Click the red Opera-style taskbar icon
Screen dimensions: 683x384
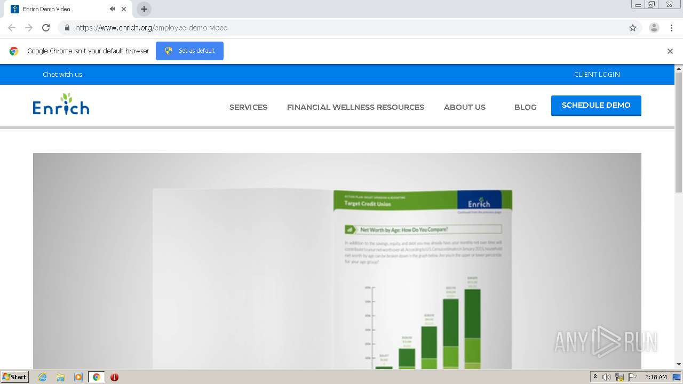[114, 377]
